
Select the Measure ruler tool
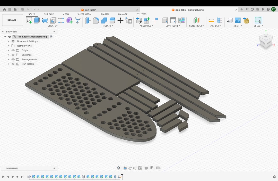tap(211, 20)
